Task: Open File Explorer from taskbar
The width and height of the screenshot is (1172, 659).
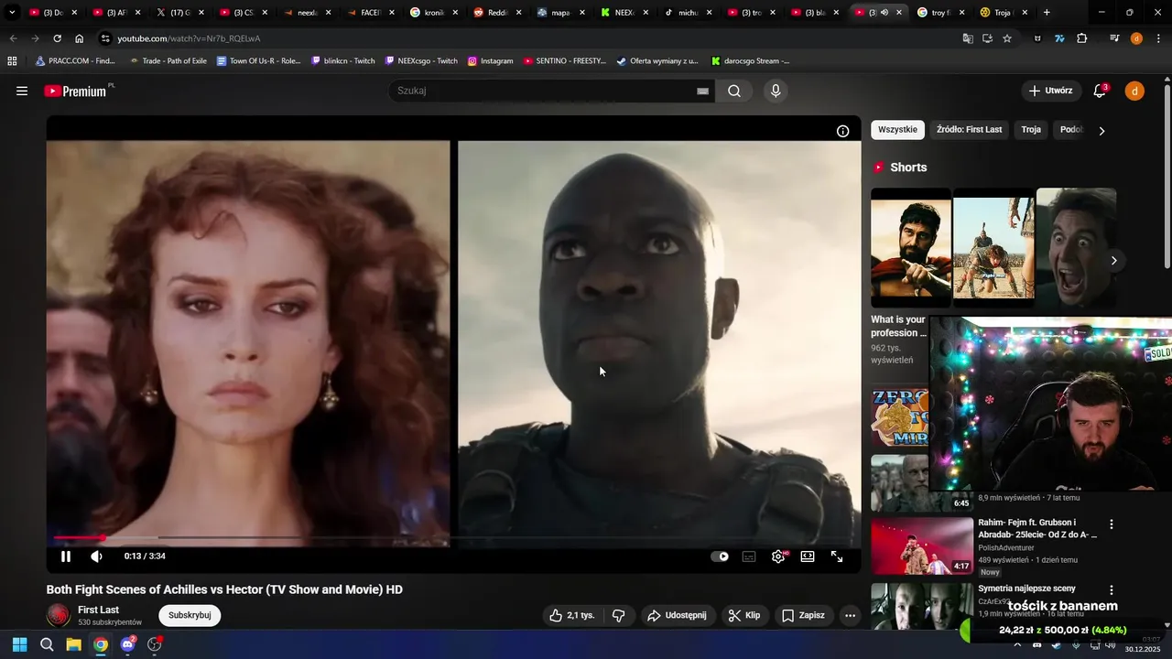Action: [x=73, y=644]
